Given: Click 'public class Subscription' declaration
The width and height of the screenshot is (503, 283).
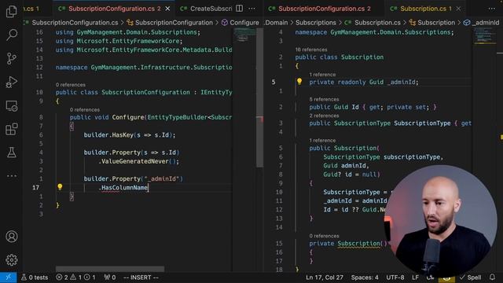Looking at the screenshot, I should pos(339,57).
